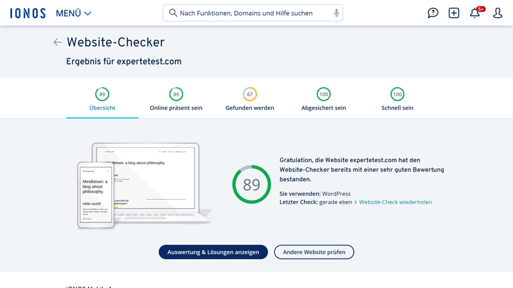
Task: Click the large 89 overall score ring
Action: 251,184
